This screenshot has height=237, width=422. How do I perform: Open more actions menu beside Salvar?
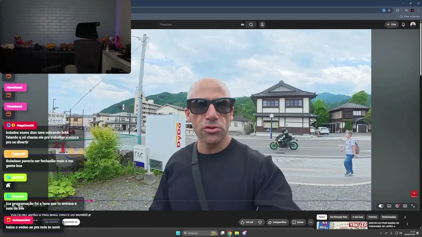tap(311, 222)
